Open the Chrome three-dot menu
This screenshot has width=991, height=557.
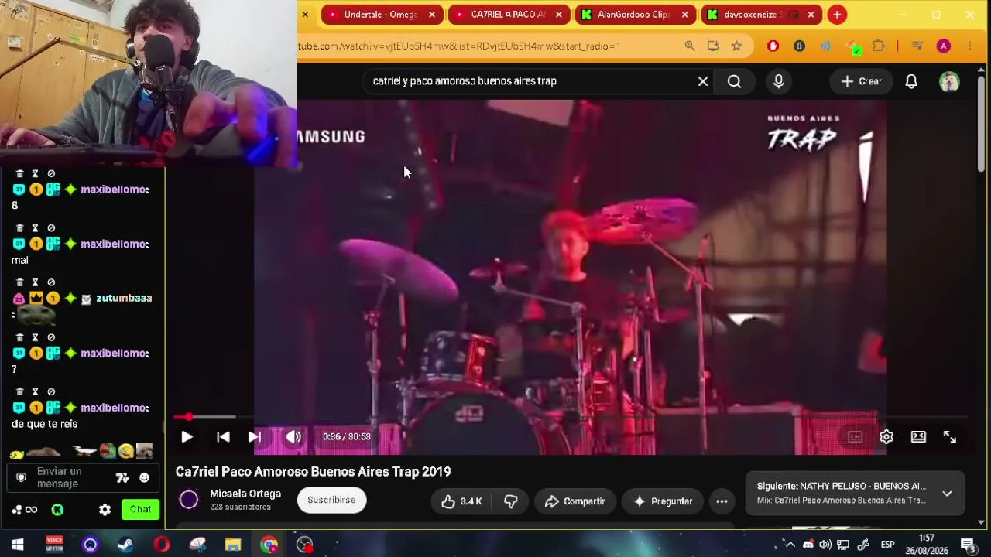(x=970, y=46)
